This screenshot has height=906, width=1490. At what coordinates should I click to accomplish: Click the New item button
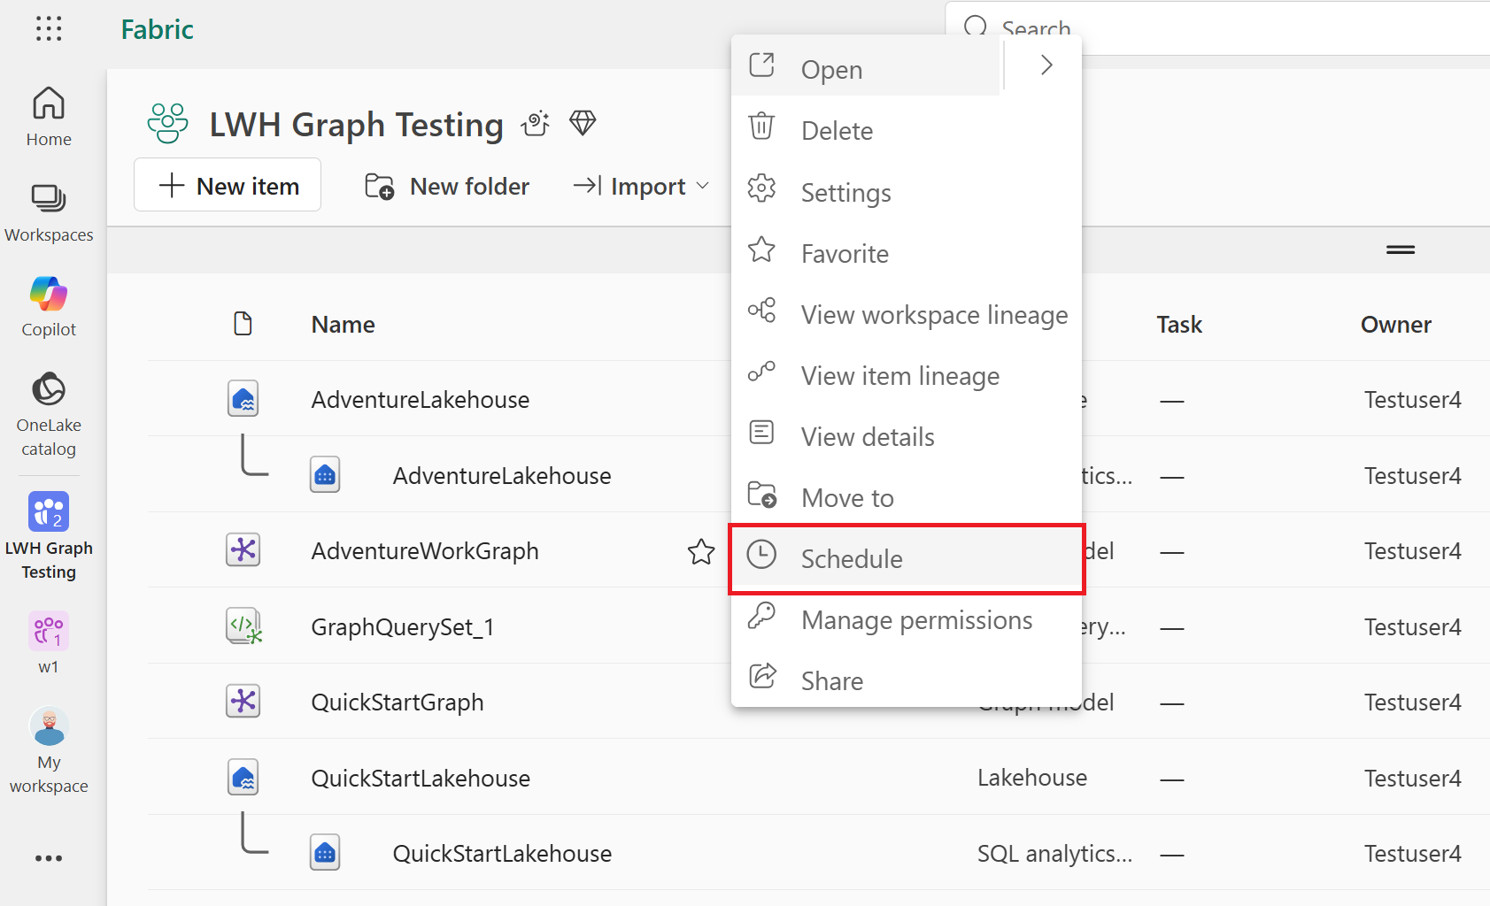point(228,186)
